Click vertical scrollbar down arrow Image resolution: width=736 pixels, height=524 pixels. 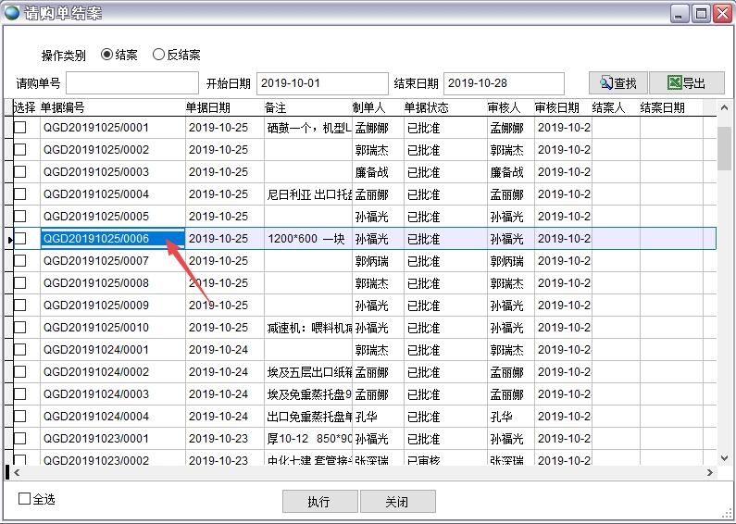(724, 457)
